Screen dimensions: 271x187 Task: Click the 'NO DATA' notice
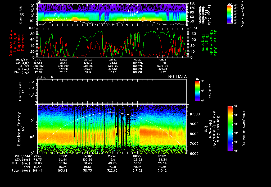178,76
